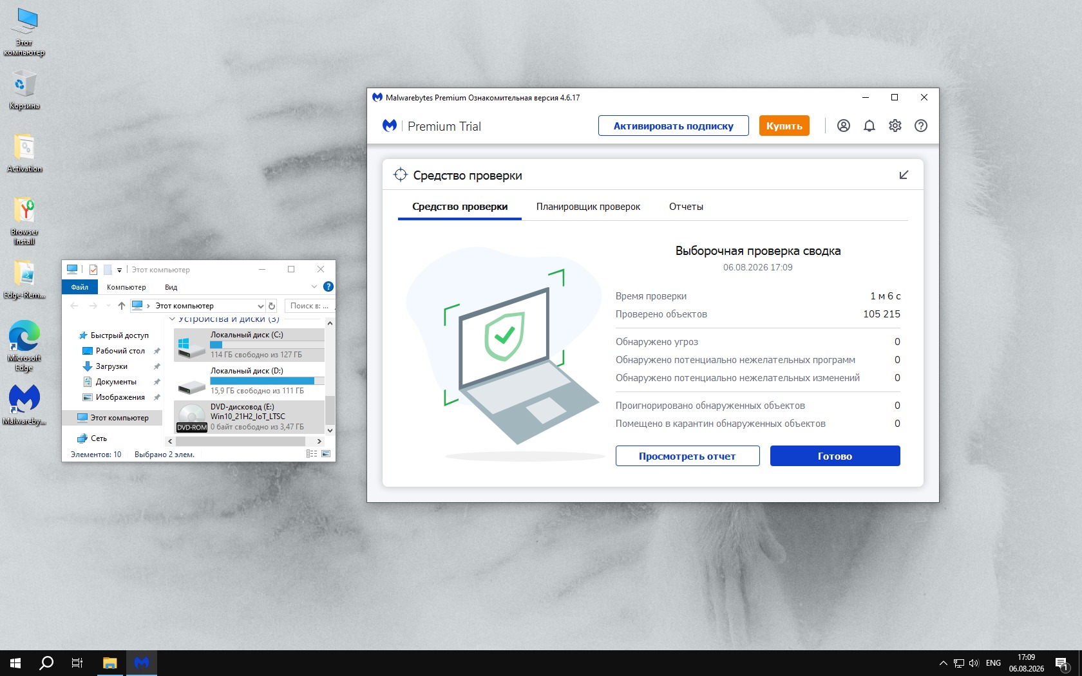This screenshot has height=676, width=1082.
Task: Click the New folder icon in Explorer title bar
Action: (108, 270)
